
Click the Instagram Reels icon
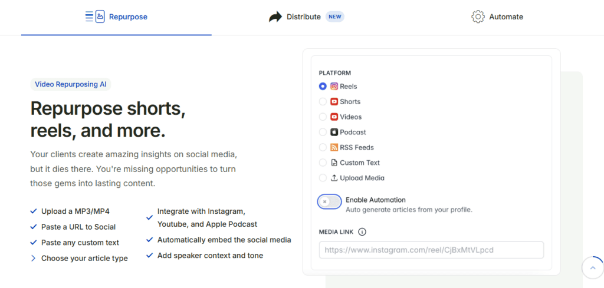(334, 87)
